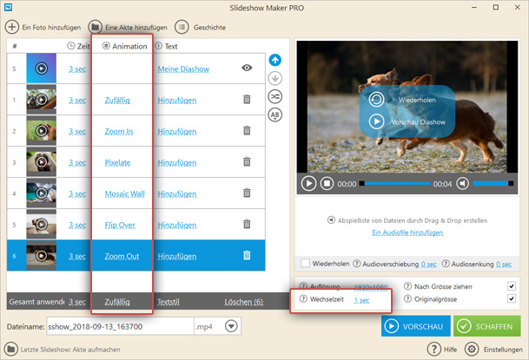The height and width of the screenshot is (360, 529).
Task: Delete slide 1 with its trash icon
Action: click(247, 100)
